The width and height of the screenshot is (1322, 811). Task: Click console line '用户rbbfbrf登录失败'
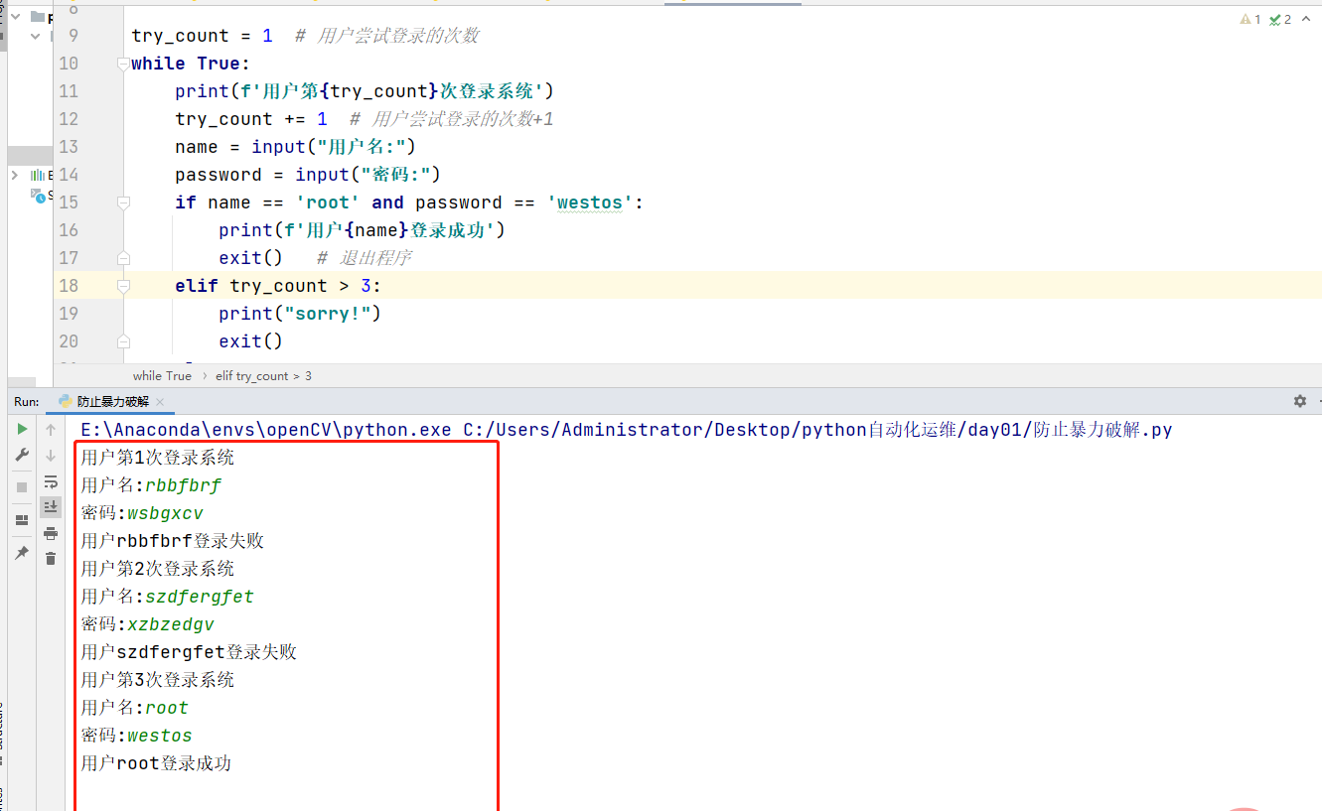click(172, 541)
